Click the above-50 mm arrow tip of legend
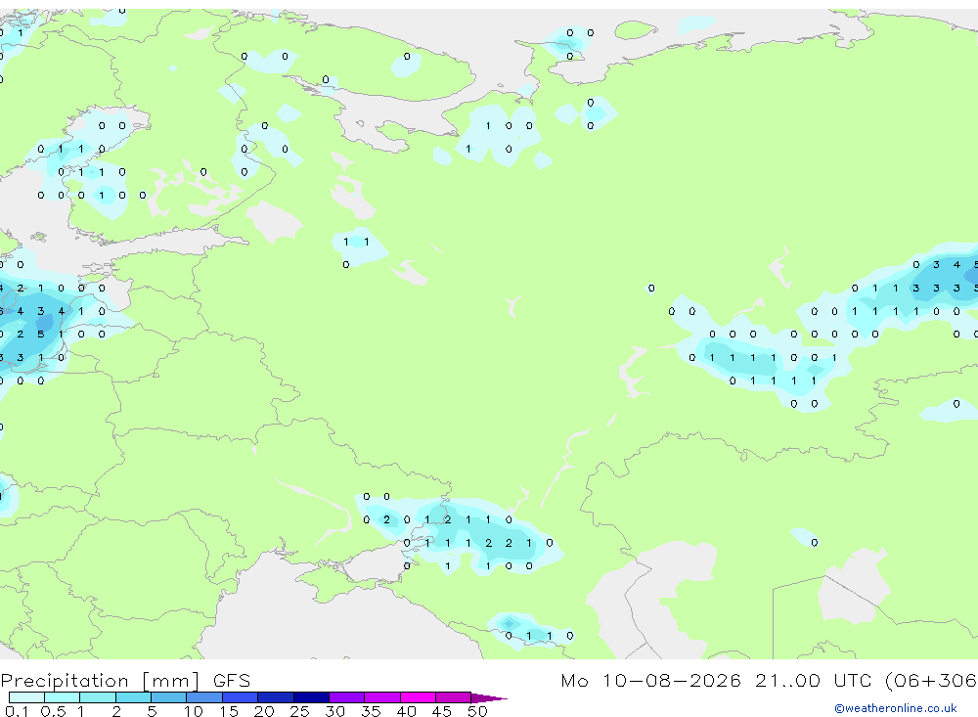Image resolution: width=978 pixels, height=717 pixels. coord(488,697)
